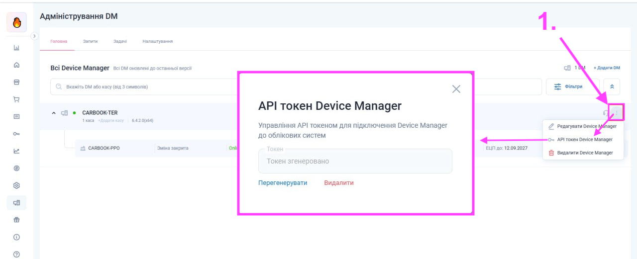This screenshot has width=637, height=259.
Task: Click the bar chart icon in the sidebar
Action: [16, 48]
